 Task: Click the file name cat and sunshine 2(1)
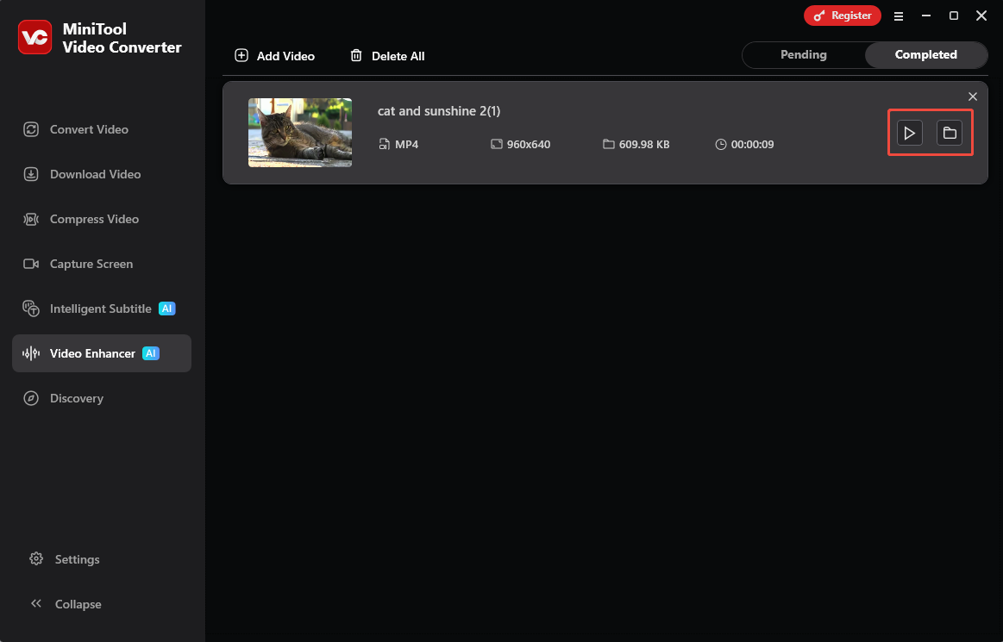tap(439, 111)
